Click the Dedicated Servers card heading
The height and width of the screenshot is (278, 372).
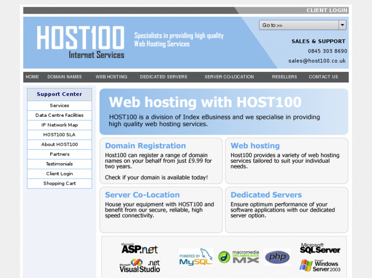pos(266,195)
